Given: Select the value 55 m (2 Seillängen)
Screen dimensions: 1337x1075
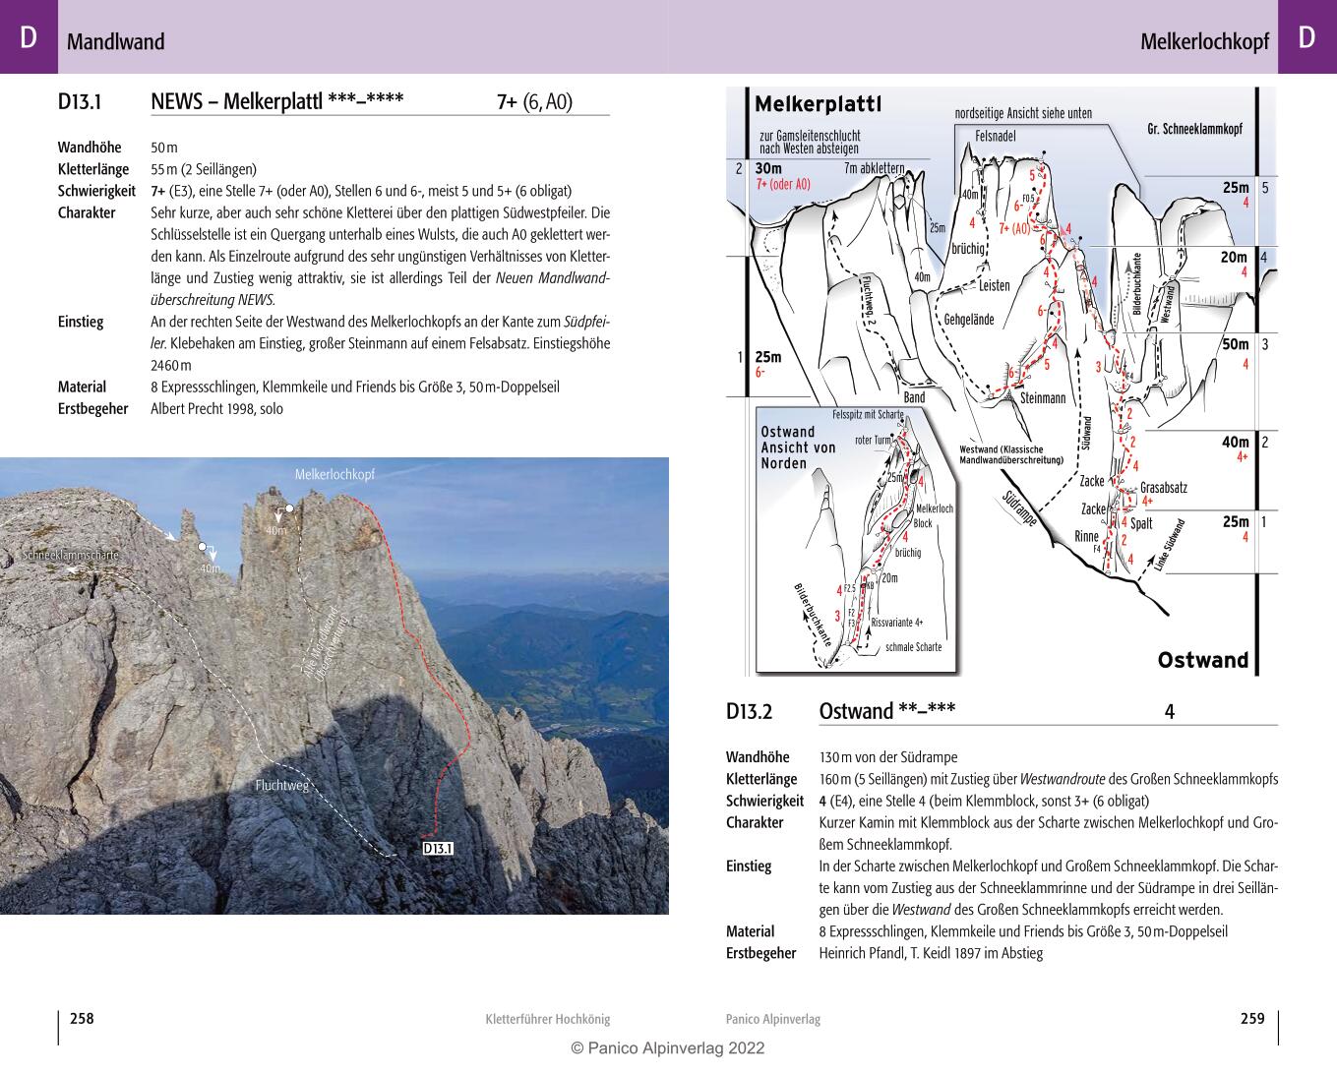Looking at the screenshot, I should pyautogui.click(x=204, y=169).
